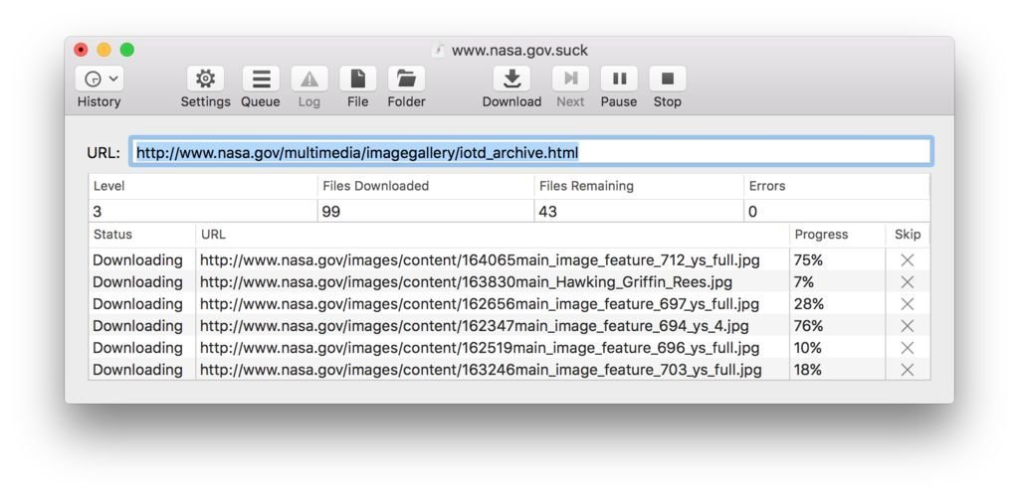
Task: Show the download Queue
Action: pyautogui.click(x=261, y=79)
